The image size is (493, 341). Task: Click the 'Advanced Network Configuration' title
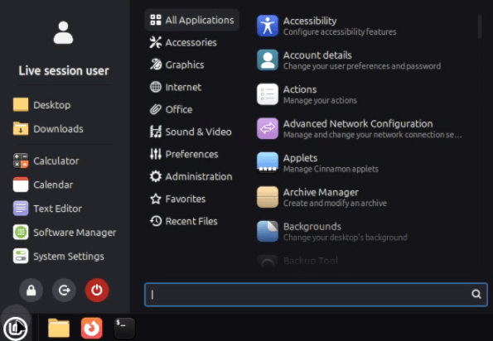358,123
